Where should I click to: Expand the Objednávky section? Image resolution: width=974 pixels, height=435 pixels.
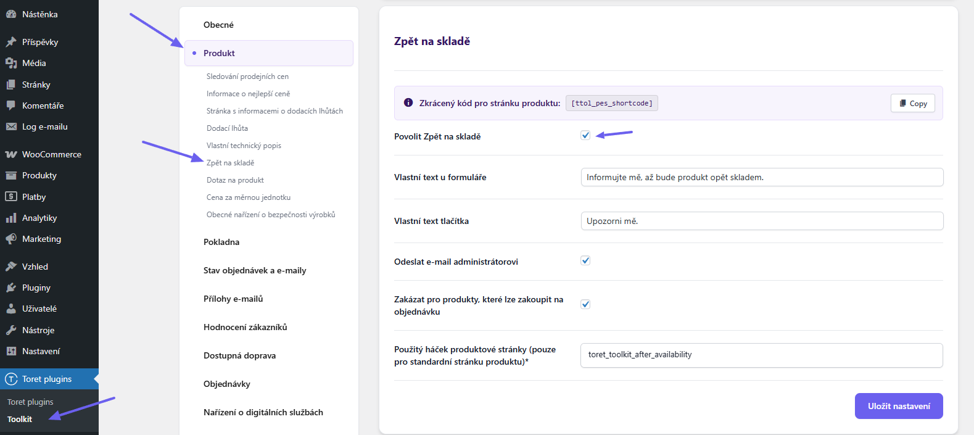(x=227, y=384)
